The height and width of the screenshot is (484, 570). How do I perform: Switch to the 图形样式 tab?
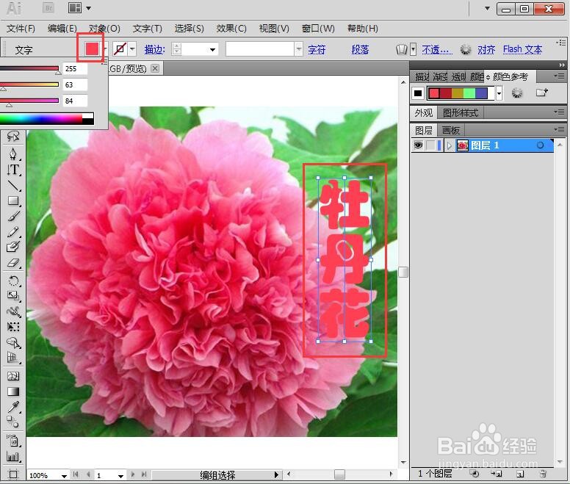pos(461,113)
